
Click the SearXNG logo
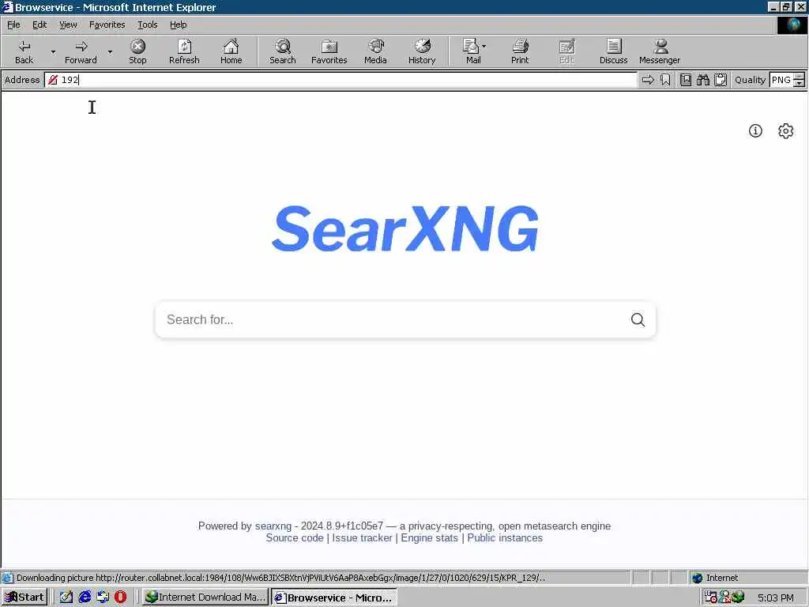coord(405,228)
